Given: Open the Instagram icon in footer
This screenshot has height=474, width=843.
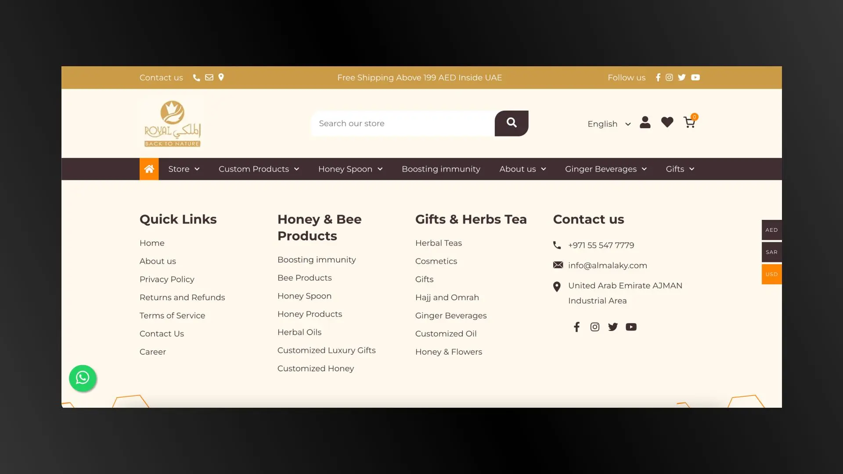Looking at the screenshot, I should tap(594, 327).
